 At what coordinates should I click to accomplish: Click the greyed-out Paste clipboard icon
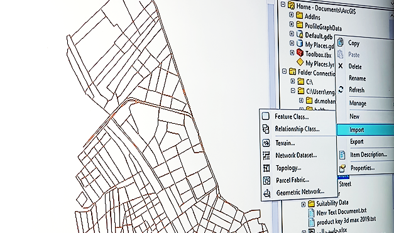point(340,54)
